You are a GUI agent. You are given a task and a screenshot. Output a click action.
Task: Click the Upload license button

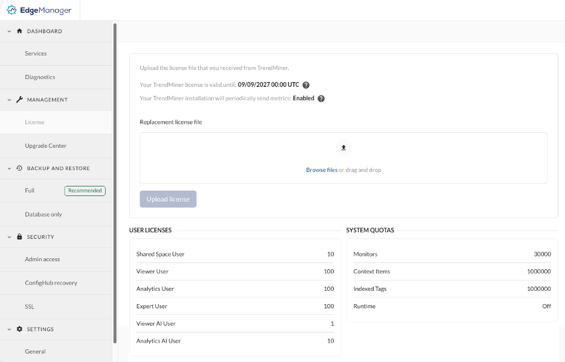pos(168,199)
